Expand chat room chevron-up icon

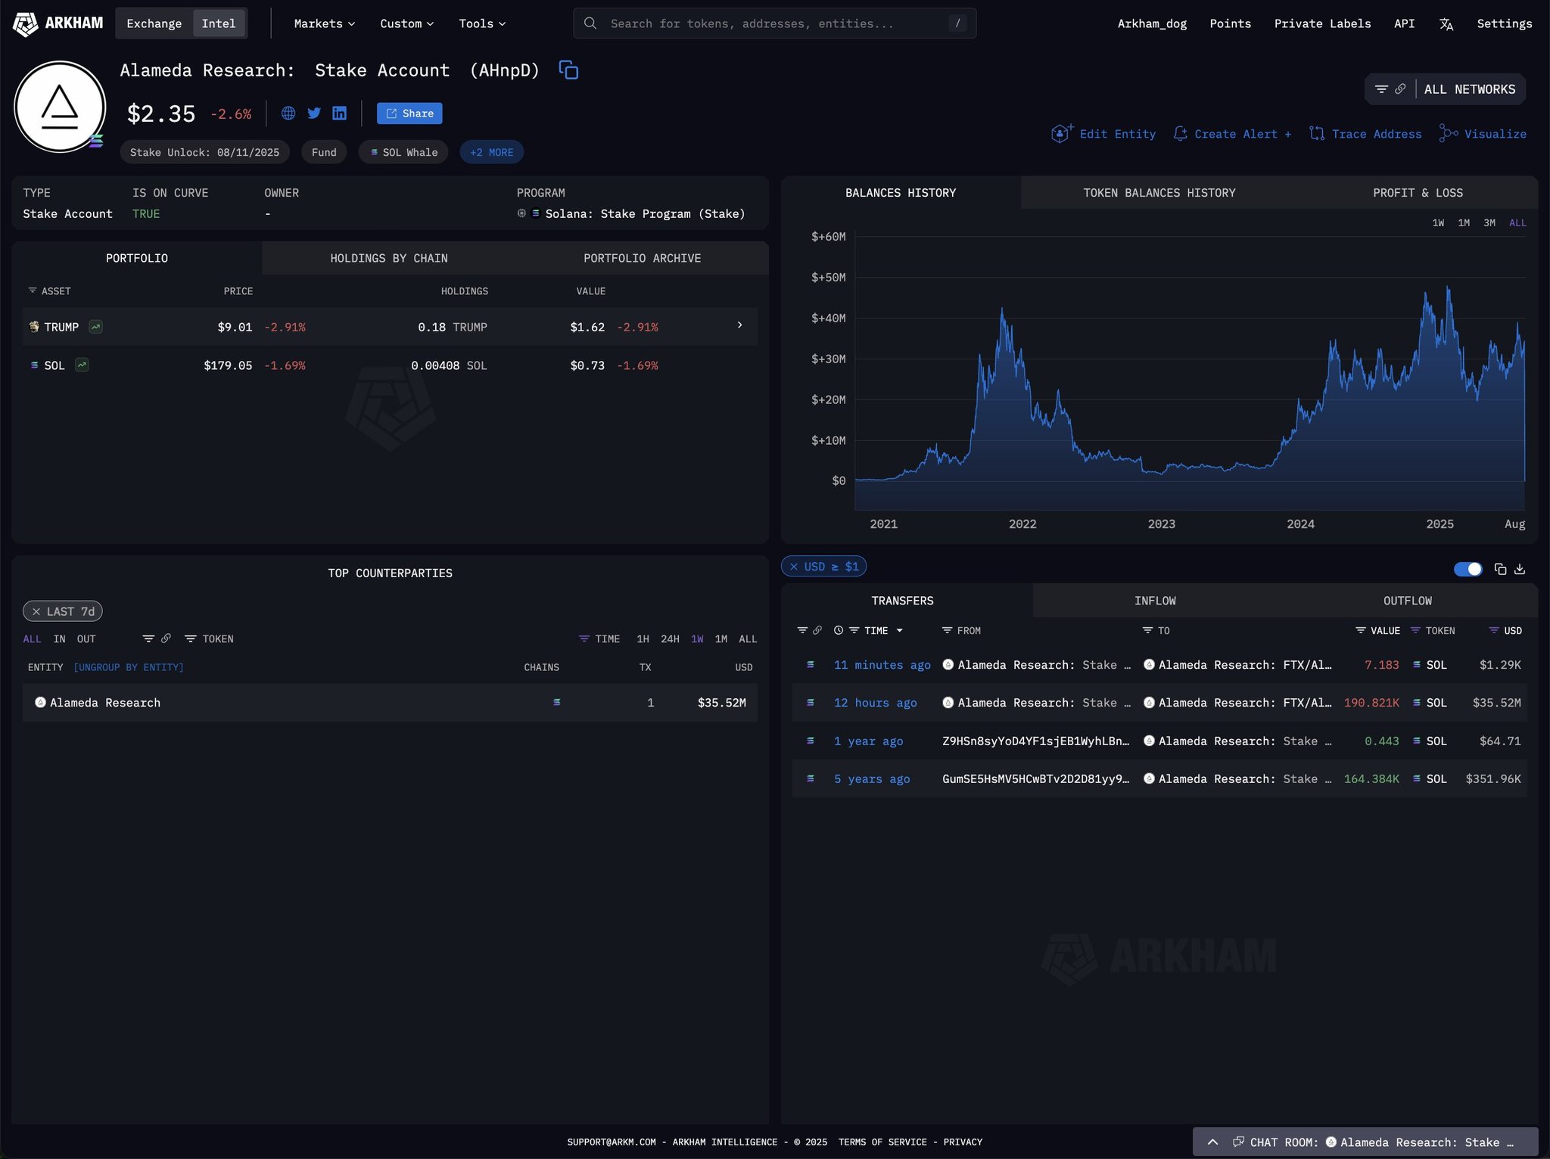click(x=1212, y=1142)
